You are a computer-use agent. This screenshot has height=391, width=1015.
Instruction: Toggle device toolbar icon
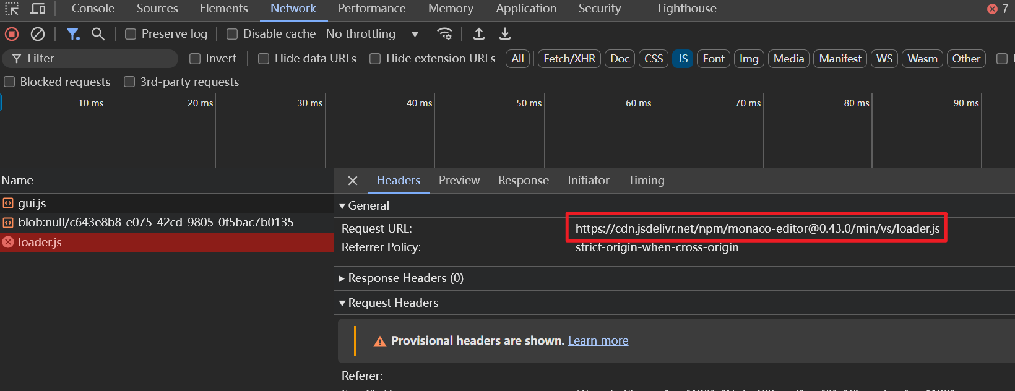point(38,9)
